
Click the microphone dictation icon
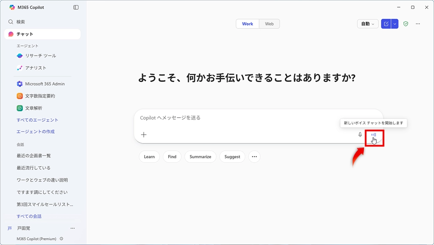pyautogui.click(x=360, y=135)
